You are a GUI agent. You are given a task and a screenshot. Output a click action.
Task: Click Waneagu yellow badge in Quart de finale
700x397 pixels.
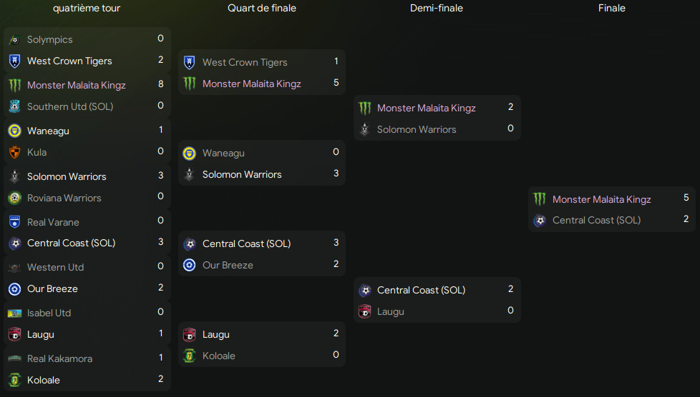tap(189, 154)
